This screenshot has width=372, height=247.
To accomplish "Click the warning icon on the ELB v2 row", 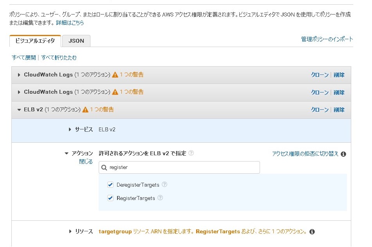I will coord(85,110).
